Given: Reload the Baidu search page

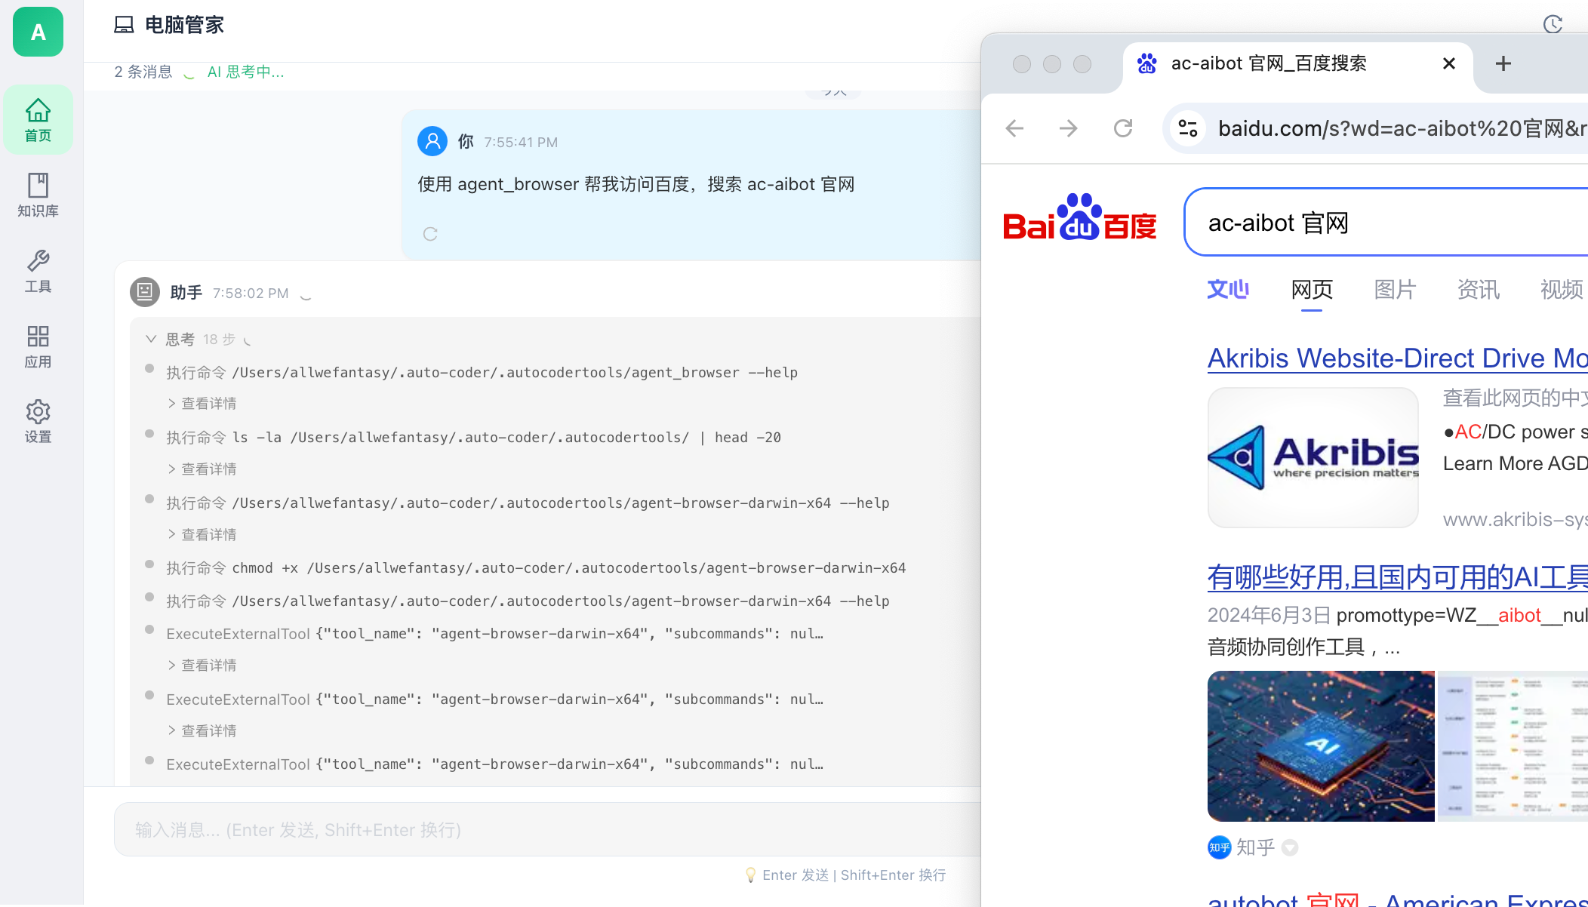Looking at the screenshot, I should (1123, 128).
